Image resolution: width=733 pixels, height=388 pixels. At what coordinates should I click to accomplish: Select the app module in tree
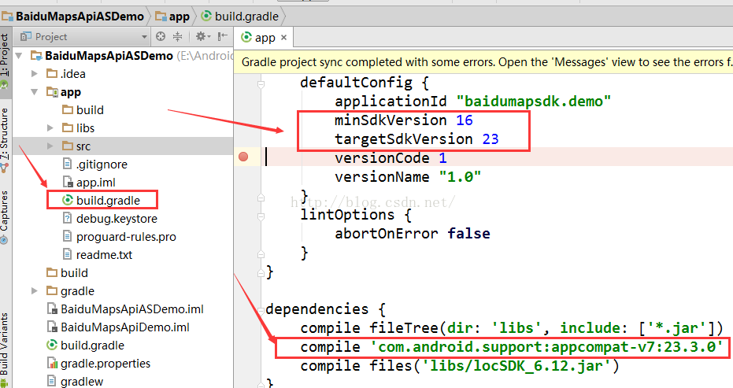[64, 92]
